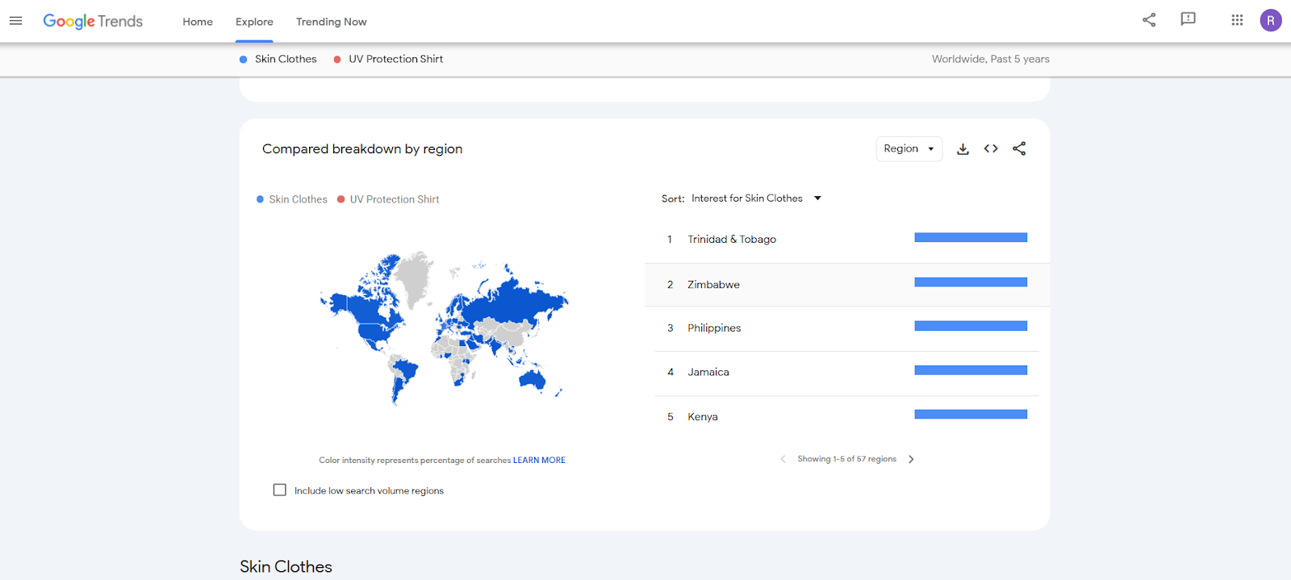Open embed code for region chart
The image size is (1291, 580).
[991, 148]
